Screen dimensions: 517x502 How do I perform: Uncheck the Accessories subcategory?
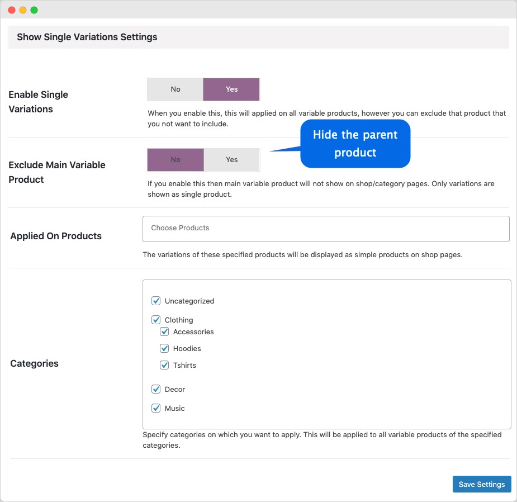tap(164, 331)
